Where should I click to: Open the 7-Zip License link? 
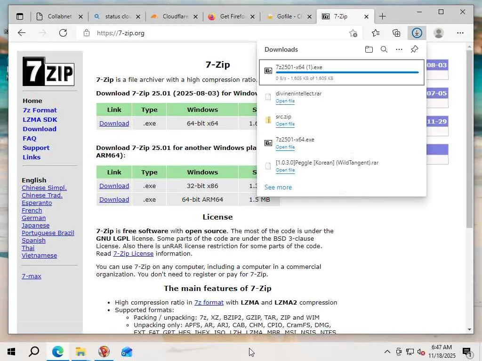pyautogui.click(x=133, y=253)
